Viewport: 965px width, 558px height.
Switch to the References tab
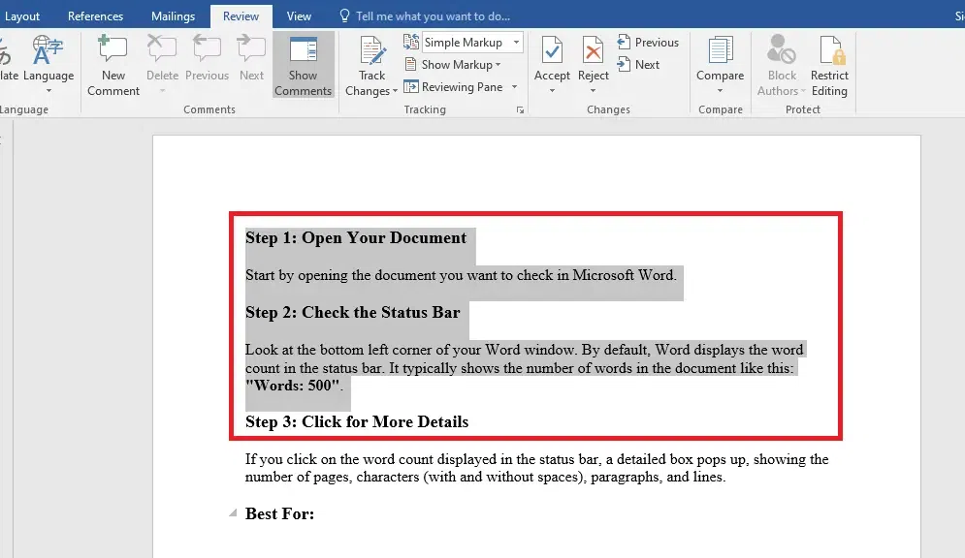pos(95,15)
